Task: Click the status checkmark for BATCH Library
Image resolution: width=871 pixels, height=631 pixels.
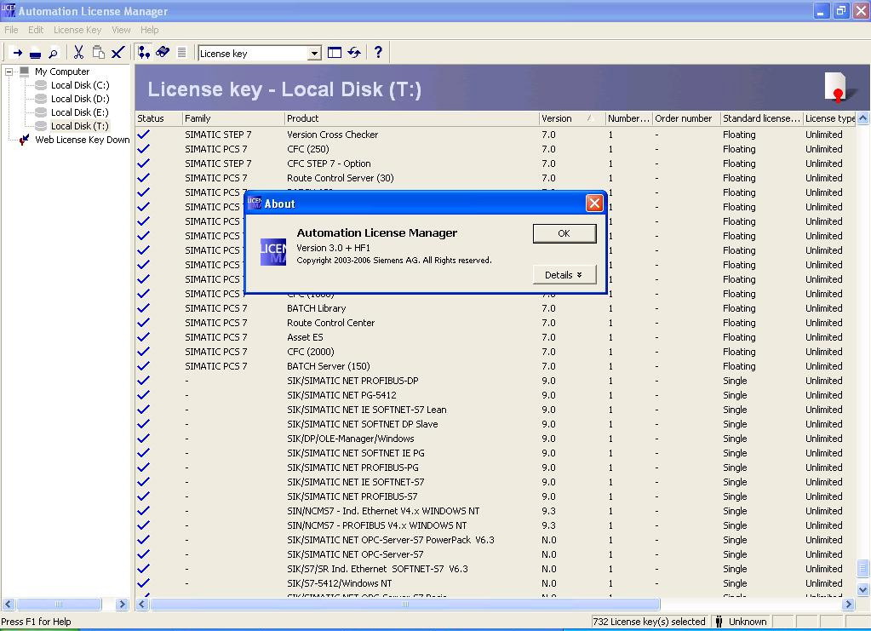Action: [x=143, y=308]
